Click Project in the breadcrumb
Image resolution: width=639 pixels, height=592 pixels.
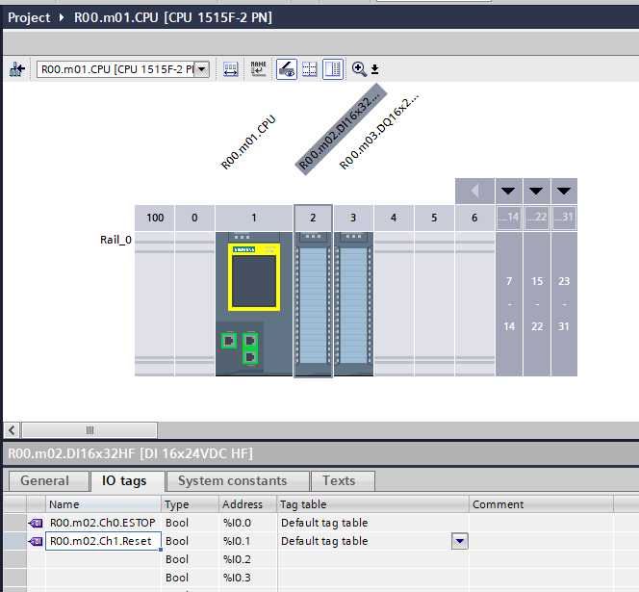point(29,17)
